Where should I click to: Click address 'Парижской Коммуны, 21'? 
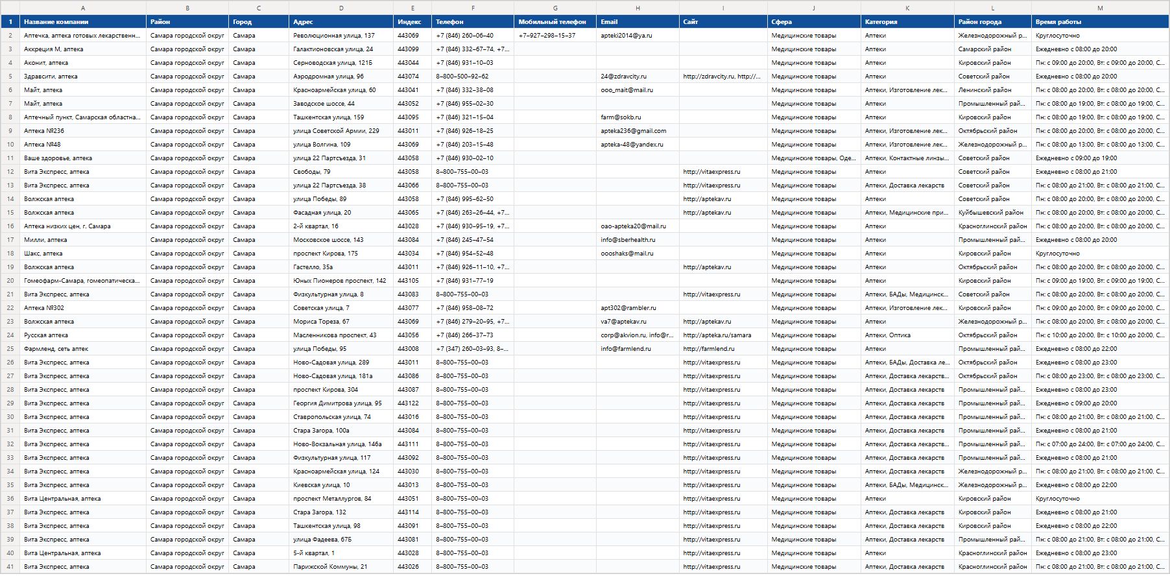341,567
